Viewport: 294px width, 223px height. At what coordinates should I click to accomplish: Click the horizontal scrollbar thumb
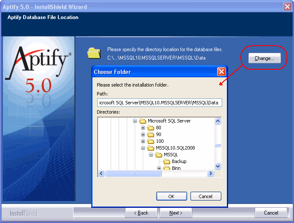[x=133, y=173]
